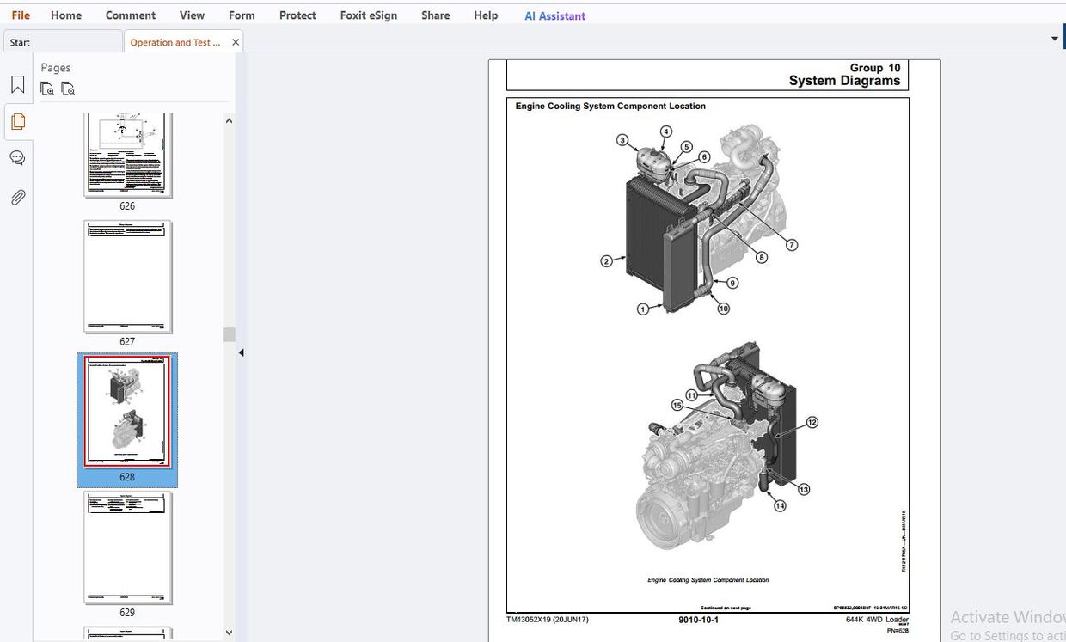Open the tab list dropdown arrow
Viewport: 1066px width, 642px height.
[1055, 39]
